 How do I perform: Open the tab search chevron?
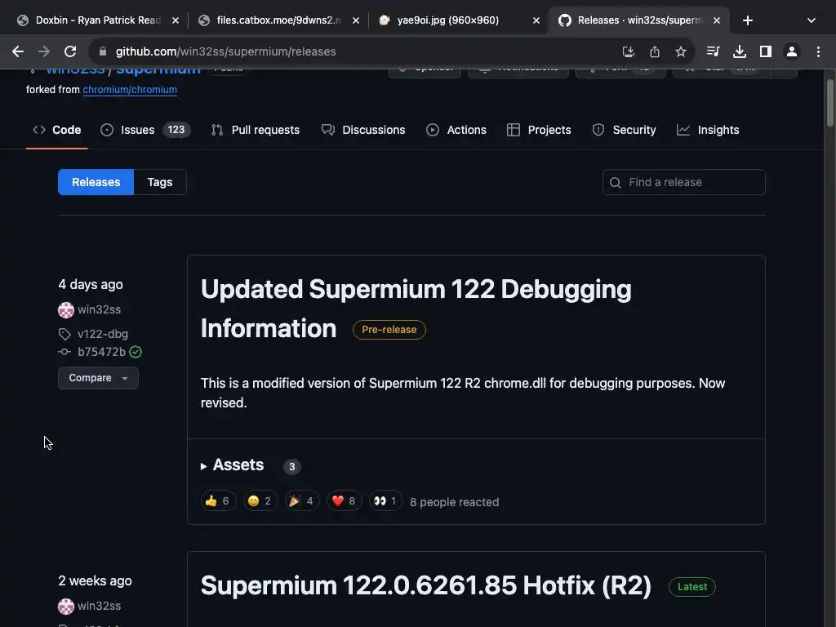[x=811, y=20]
